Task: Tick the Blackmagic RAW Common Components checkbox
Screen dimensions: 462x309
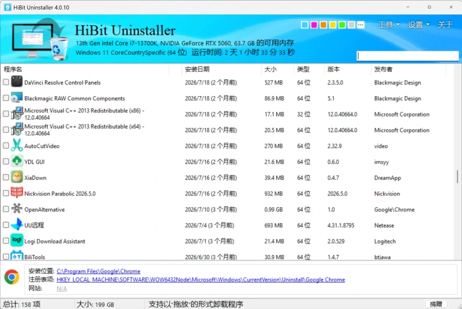Action: [6, 98]
